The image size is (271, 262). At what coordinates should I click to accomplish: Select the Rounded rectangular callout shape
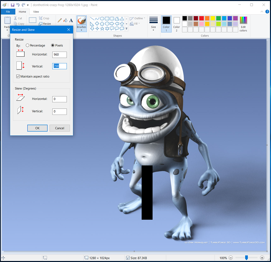point(112,29)
